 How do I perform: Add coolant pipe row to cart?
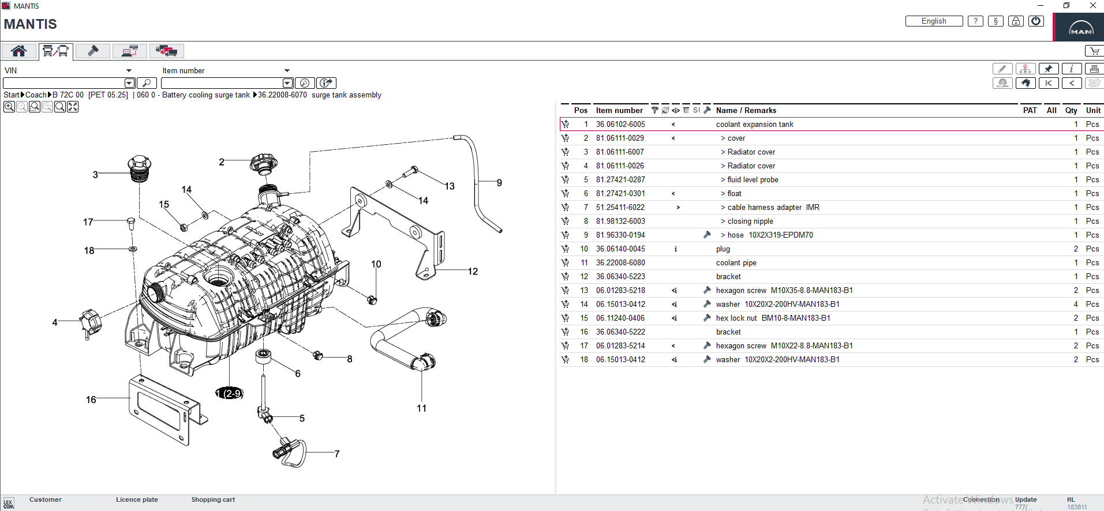coord(565,262)
